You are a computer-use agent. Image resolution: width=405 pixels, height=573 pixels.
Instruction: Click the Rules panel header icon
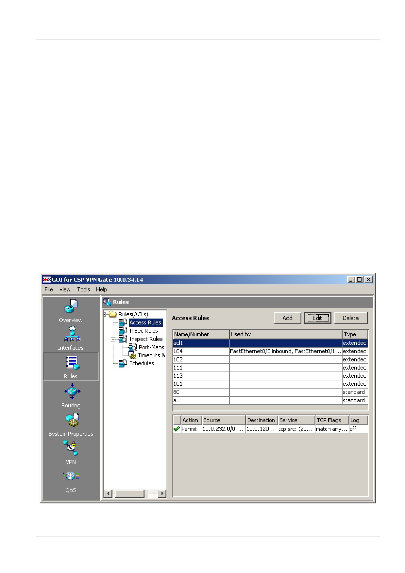coord(107,302)
